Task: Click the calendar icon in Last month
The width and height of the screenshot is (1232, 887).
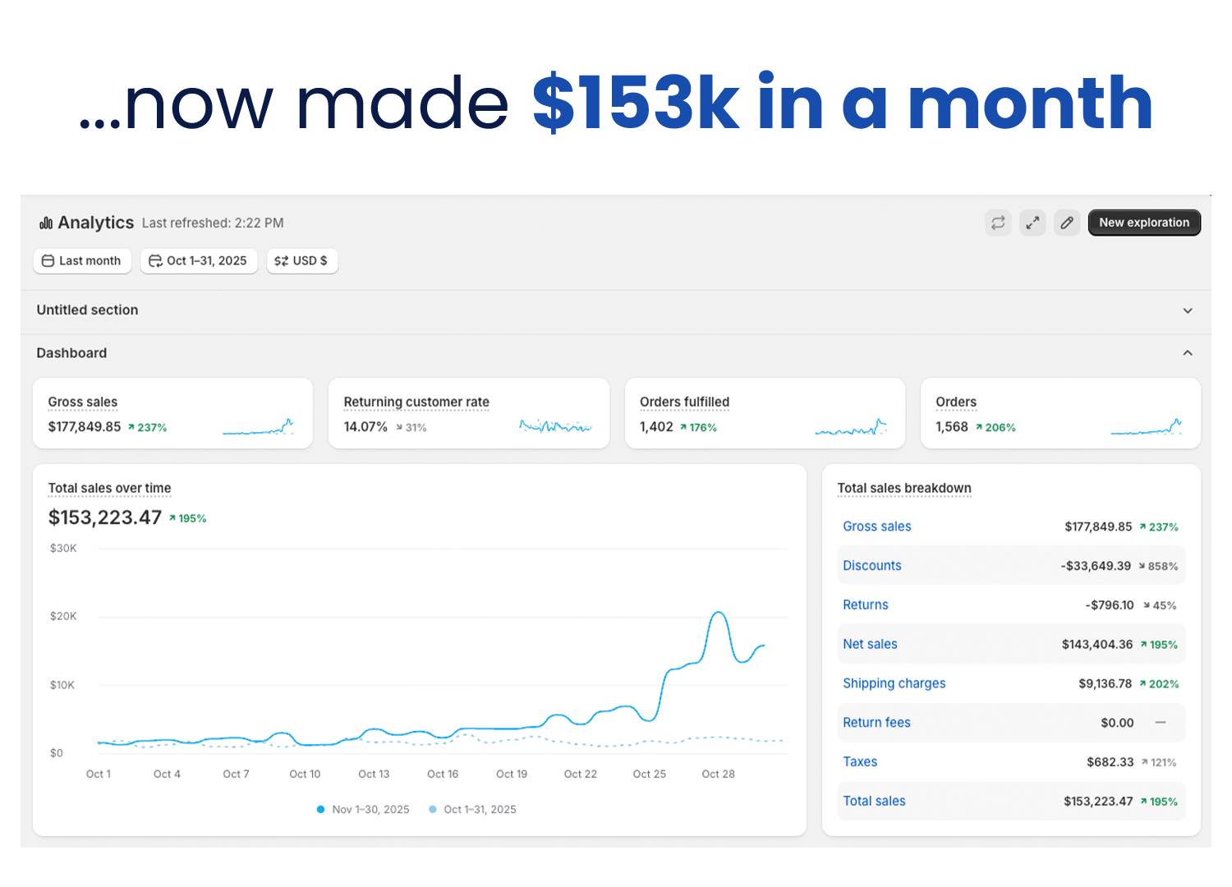Action: coord(48,261)
